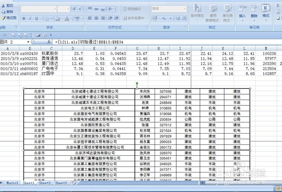Align text to middle of cell
The height and width of the screenshot is (192, 282).
(96, 9)
